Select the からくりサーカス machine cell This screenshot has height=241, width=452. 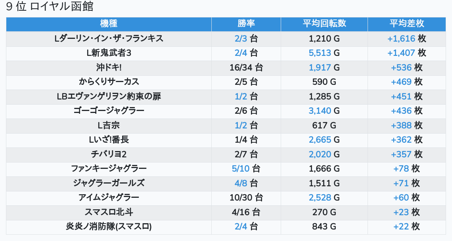pos(109,82)
